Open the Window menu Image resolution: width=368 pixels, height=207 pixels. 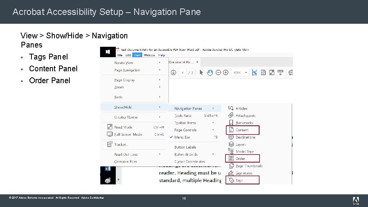point(149,55)
